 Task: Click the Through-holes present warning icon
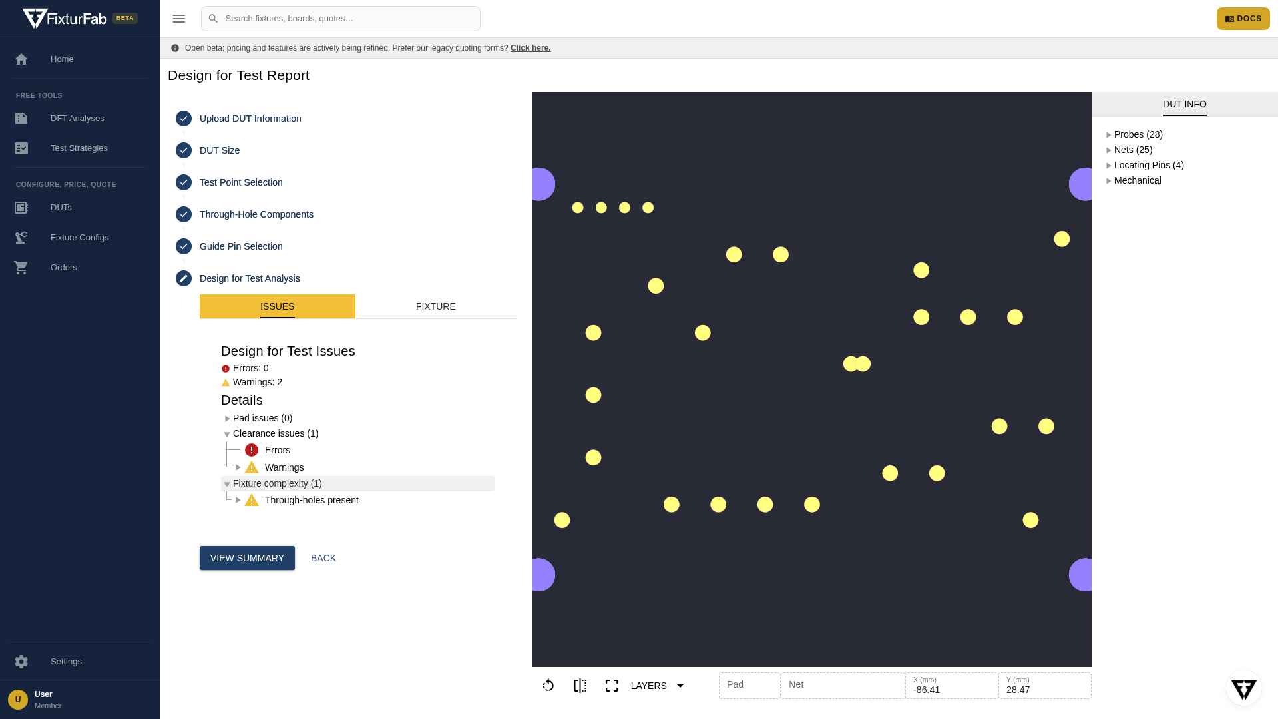pos(252,500)
